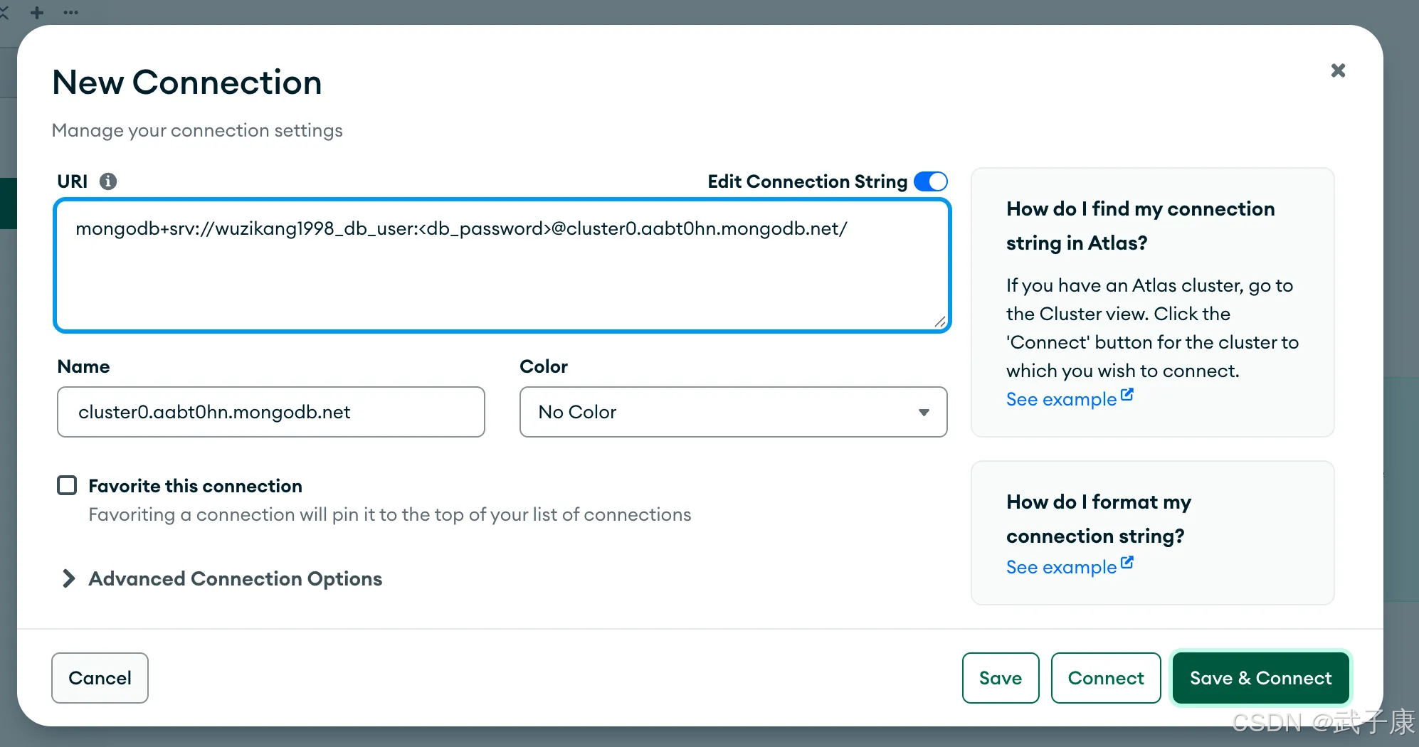Image resolution: width=1419 pixels, height=747 pixels.
Task: Close the New Connection dialog with the X
Action: click(1338, 70)
